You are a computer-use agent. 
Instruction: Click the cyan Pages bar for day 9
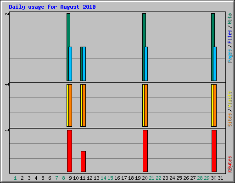[70, 64]
